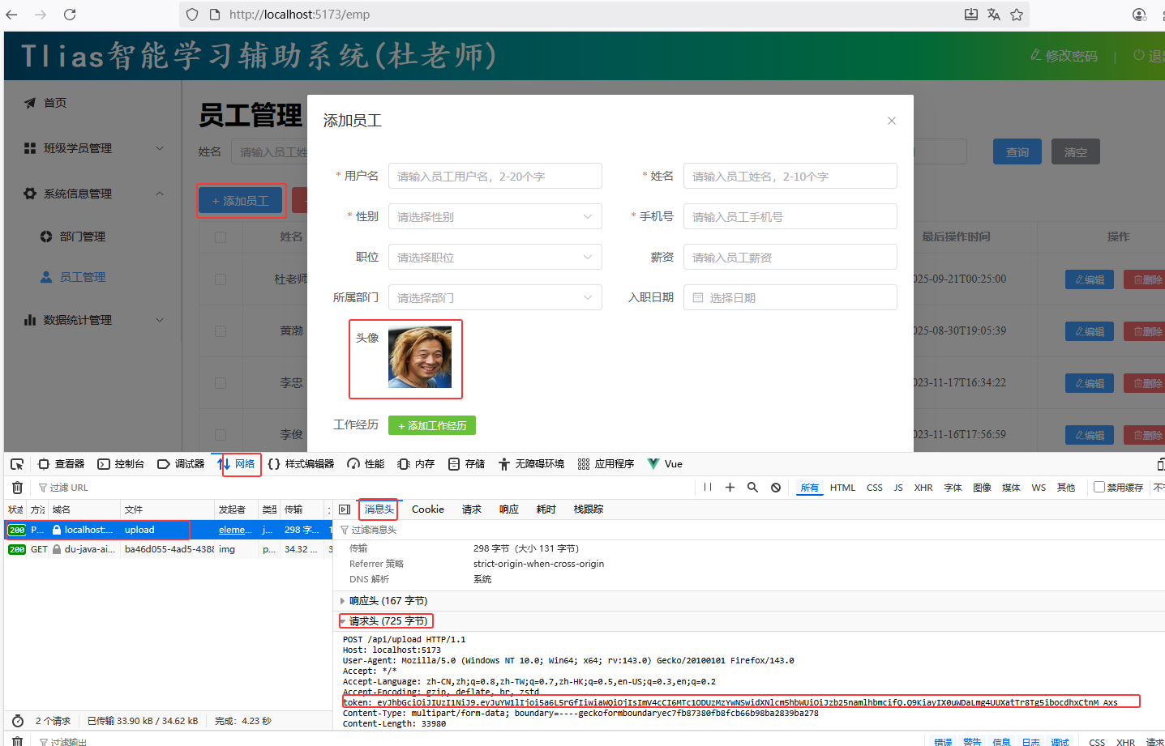Click the browser translate page icon
The height and width of the screenshot is (746, 1165).
[994, 15]
